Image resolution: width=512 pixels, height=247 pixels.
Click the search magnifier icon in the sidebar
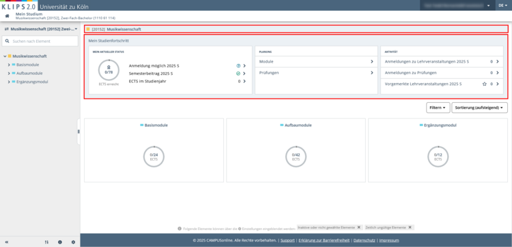8,42
